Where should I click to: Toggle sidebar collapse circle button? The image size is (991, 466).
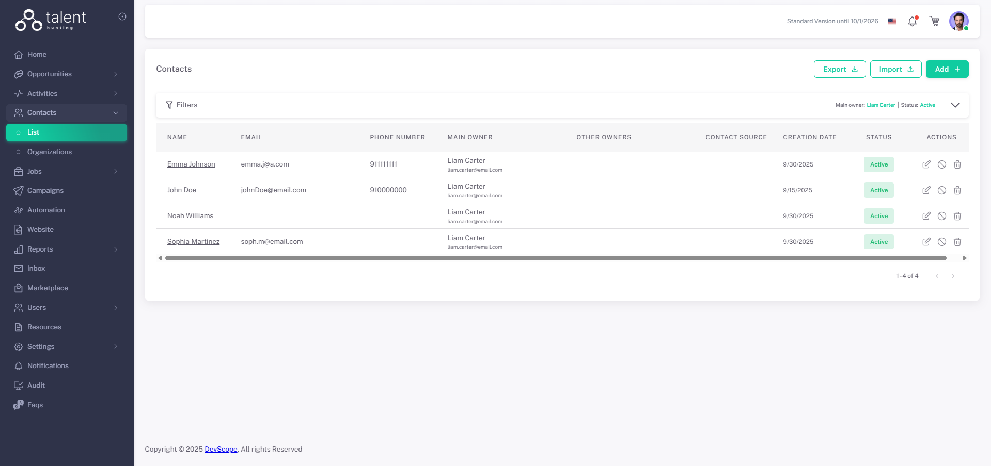(122, 16)
